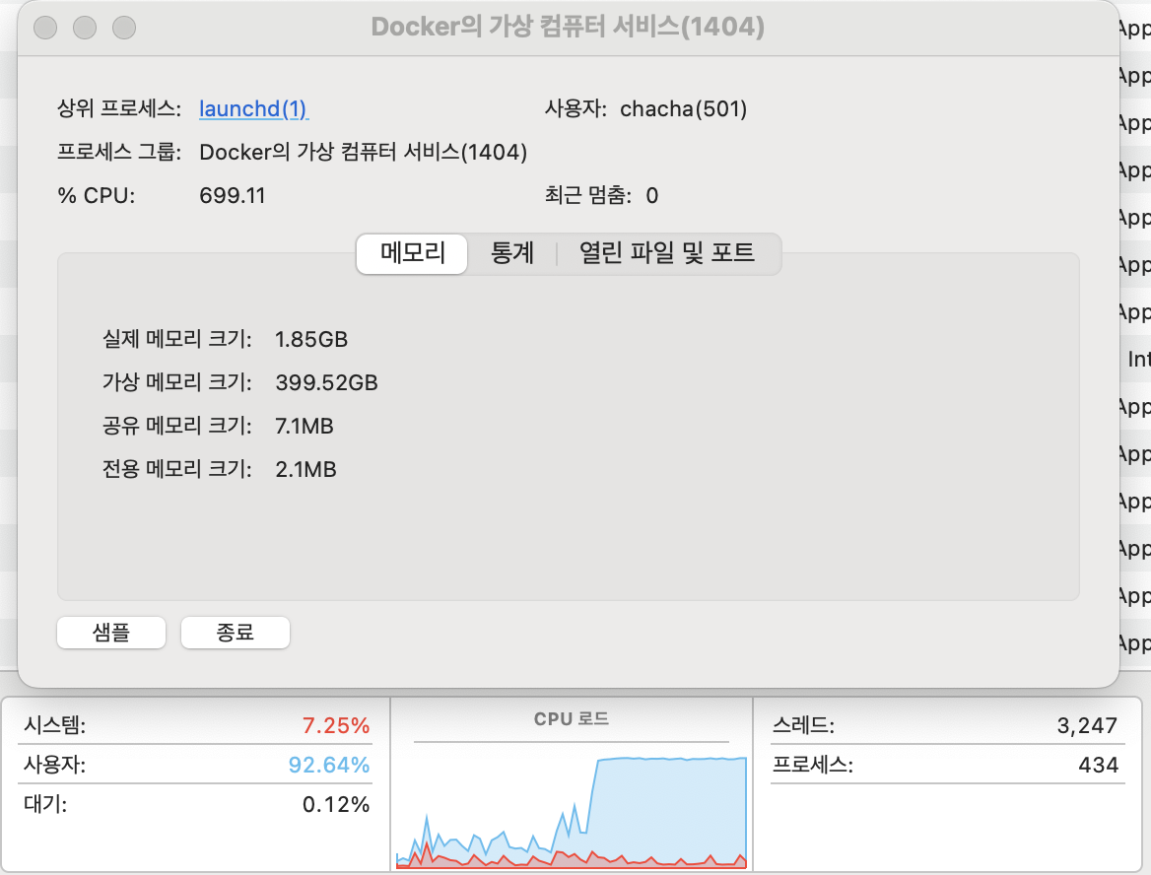Click the 실제 메모리 크기 value 1.85GB
Image resolution: width=1151 pixels, height=875 pixels.
point(311,339)
